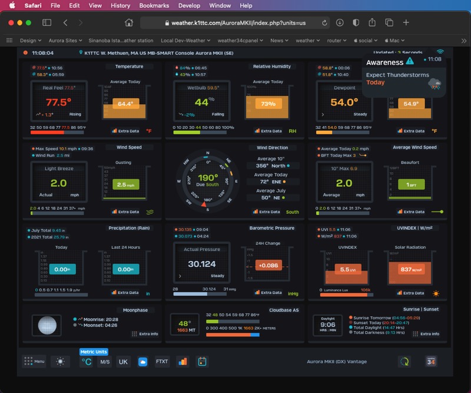Show the tab overview
This screenshot has height=393, width=471.
(389, 22)
